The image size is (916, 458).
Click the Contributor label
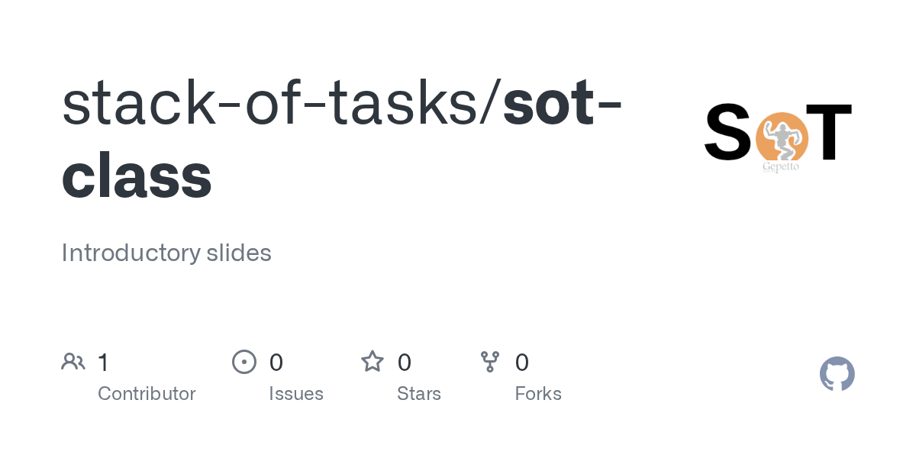(147, 394)
